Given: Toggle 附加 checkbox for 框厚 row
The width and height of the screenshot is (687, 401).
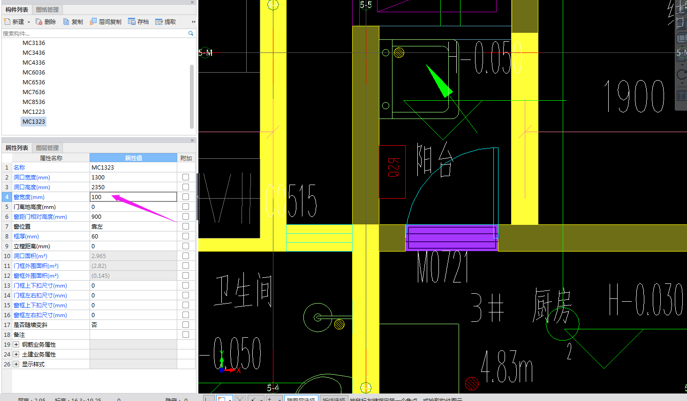Looking at the screenshot, I should pos(186,236).
